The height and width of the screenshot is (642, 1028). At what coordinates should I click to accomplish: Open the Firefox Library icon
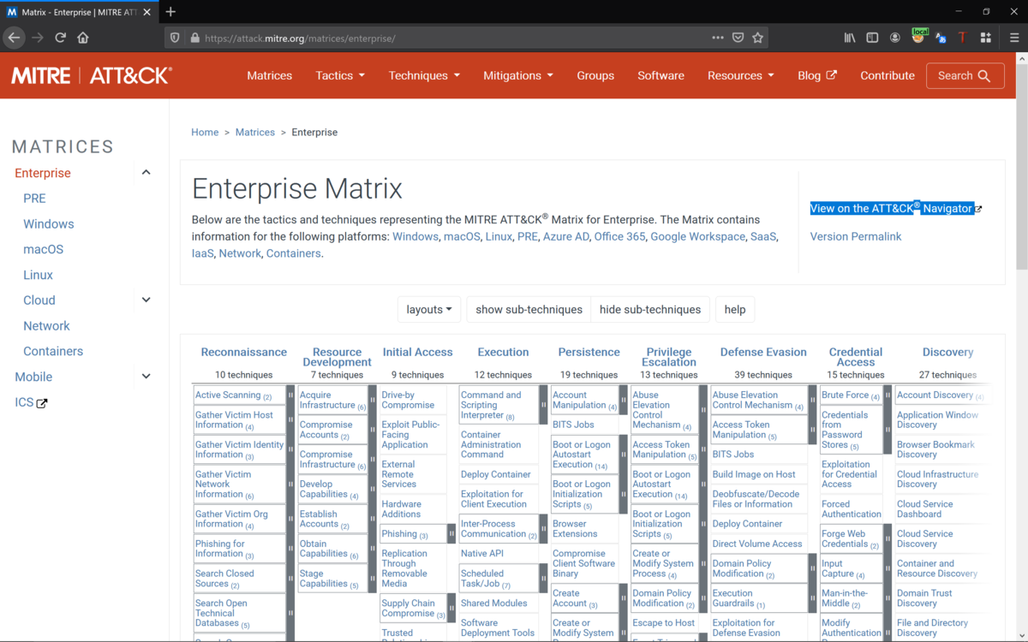(x=850, y=38)
